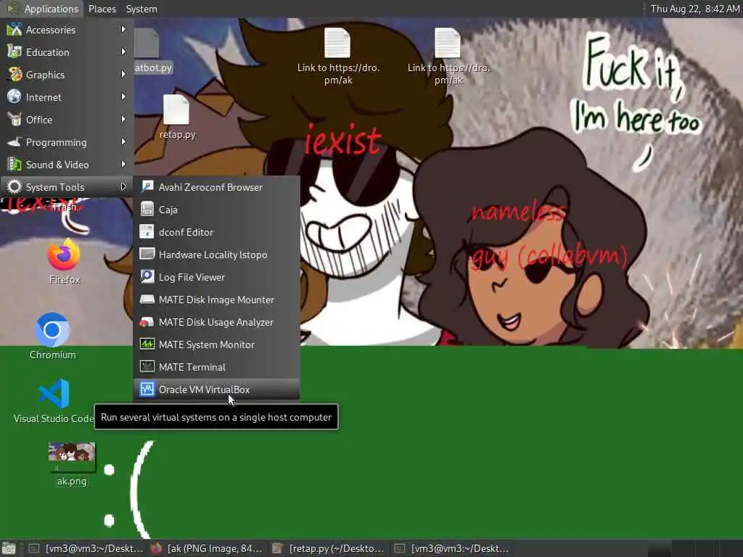The image size is (743, 557).
Task: Click the show desktop button in taskbar
Action: point(9,548)
